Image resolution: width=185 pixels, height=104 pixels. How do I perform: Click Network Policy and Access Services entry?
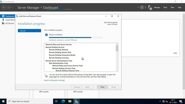(x=59, y=44)
